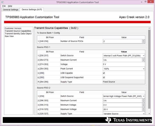Increase Minimum Voltage with up arrow
Viewport: 155px width, 126px height.
click(x=143, y=104)
